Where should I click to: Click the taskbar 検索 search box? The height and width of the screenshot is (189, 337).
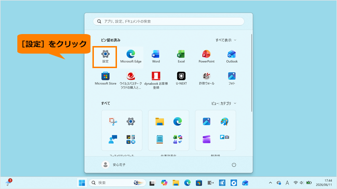point(117,183)
